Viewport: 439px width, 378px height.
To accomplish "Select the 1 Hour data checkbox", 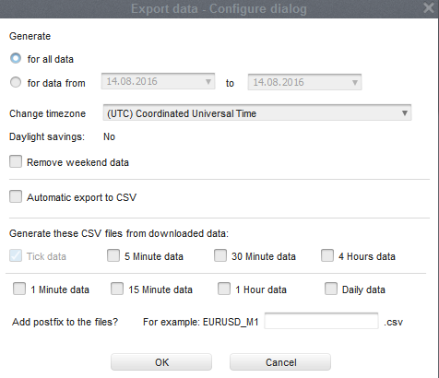I will [224, 289].
